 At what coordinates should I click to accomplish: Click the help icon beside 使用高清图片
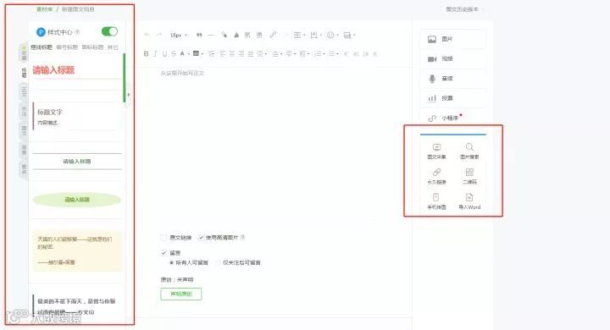click(242, 237)
